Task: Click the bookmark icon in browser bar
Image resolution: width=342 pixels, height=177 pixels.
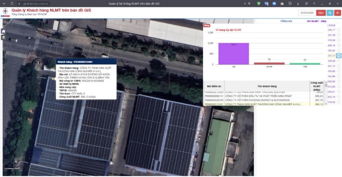Action: [249, 3]
